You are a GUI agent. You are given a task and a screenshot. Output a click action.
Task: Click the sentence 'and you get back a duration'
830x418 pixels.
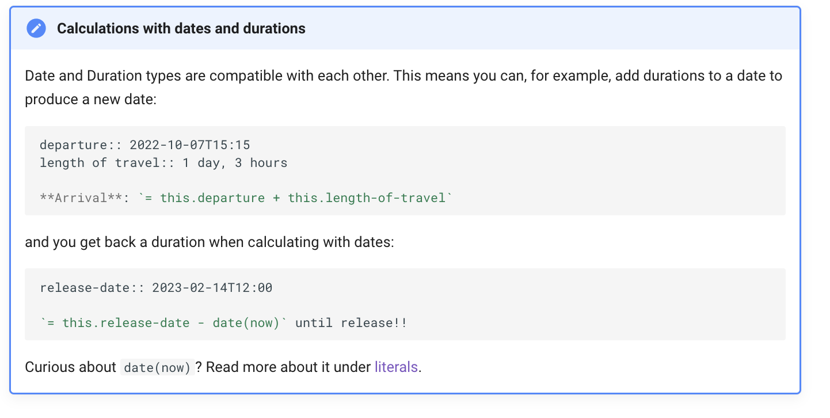pos(210,242)
